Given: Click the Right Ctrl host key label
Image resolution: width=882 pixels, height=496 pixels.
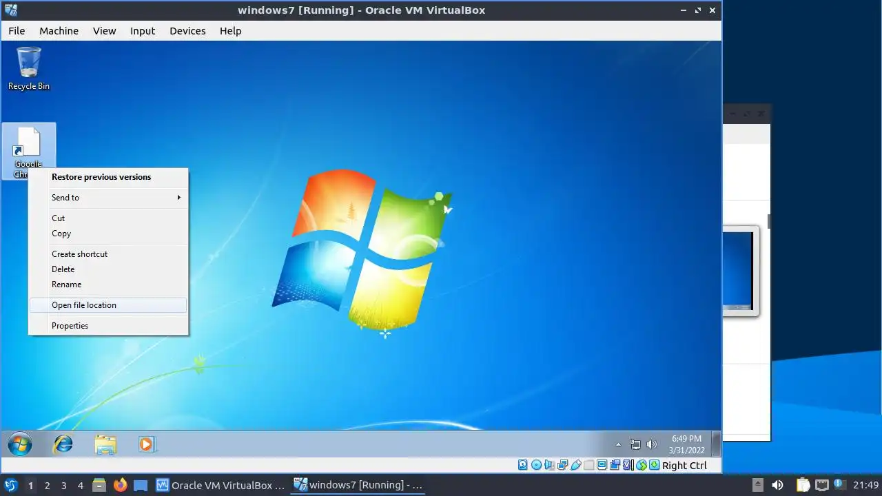Looking at the screenshot, I should (x=684, y=466).
